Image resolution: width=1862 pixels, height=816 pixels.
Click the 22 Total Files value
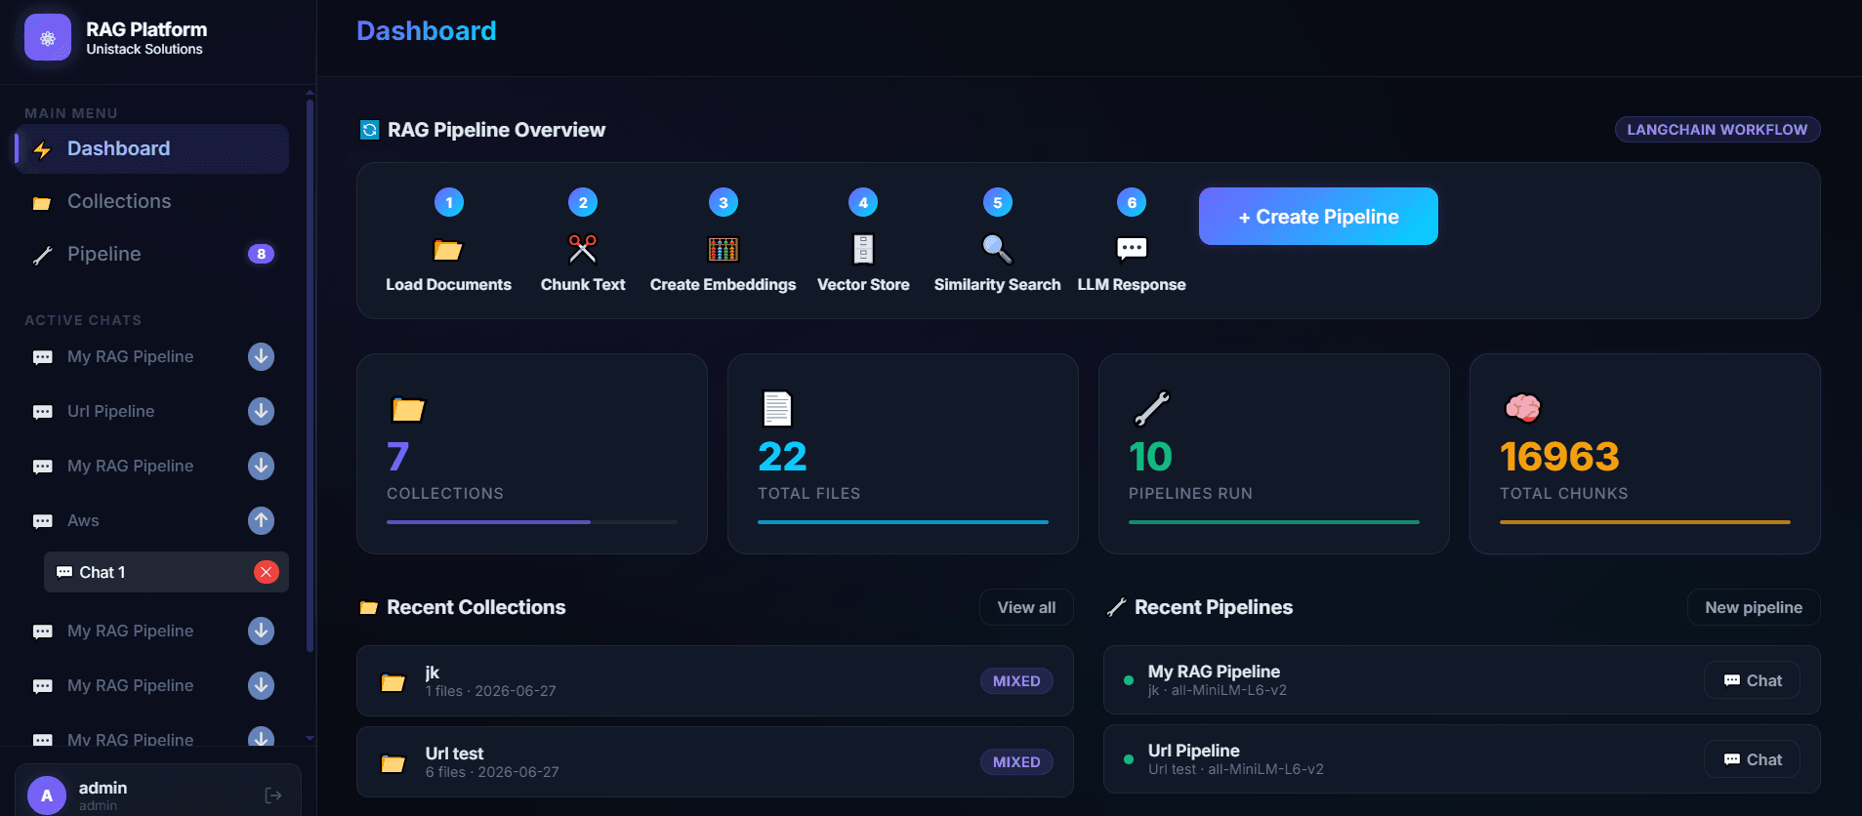[x=782, y=457]
